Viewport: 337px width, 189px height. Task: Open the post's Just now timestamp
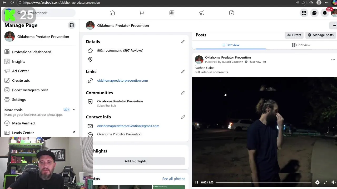[255, 62]
